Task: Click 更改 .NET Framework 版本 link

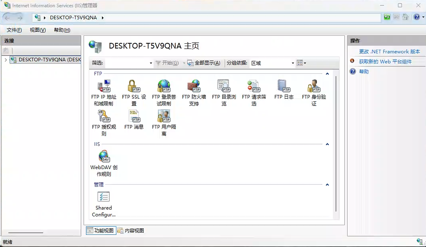Action: pos(389,51)
